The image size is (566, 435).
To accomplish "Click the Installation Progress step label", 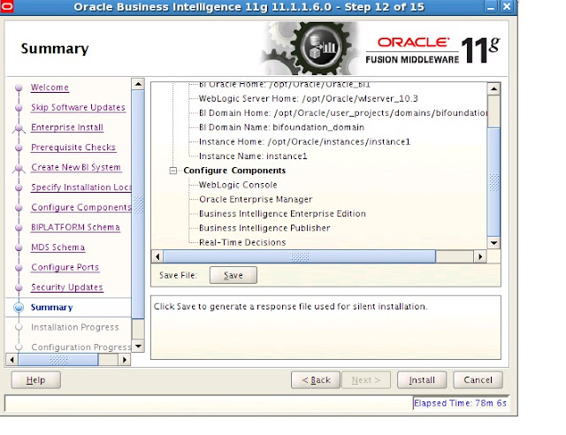I will [x=74, y=327].
